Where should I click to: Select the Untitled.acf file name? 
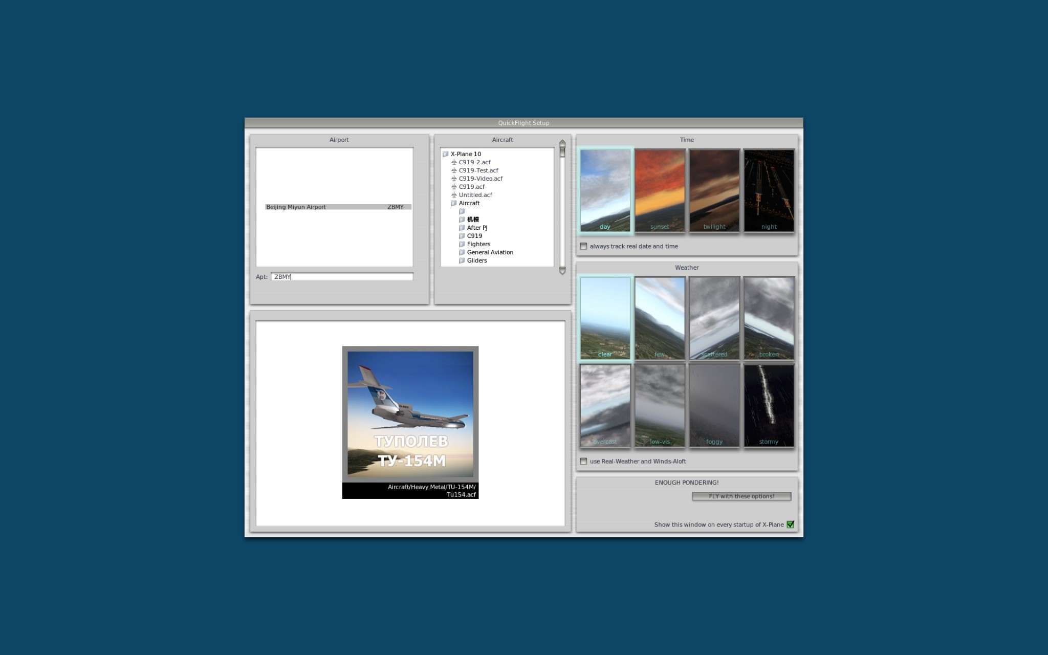click(x=475, y=195)
